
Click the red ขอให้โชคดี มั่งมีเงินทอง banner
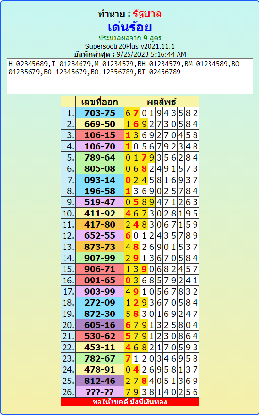(x=130, y=402)
